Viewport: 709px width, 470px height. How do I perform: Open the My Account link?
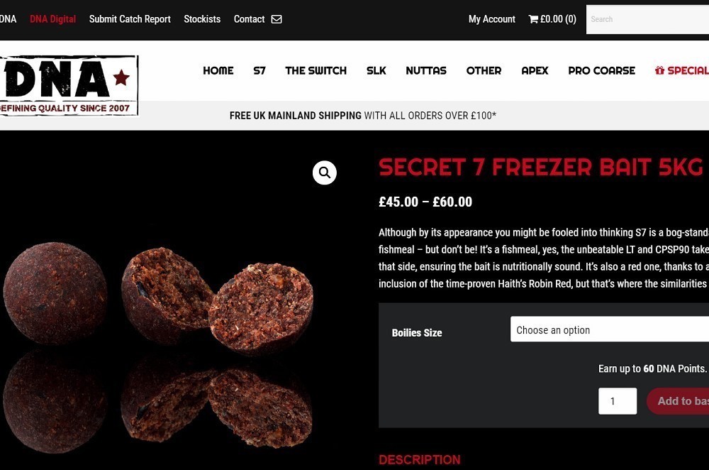pyautogui.click(x=491, y=19)
